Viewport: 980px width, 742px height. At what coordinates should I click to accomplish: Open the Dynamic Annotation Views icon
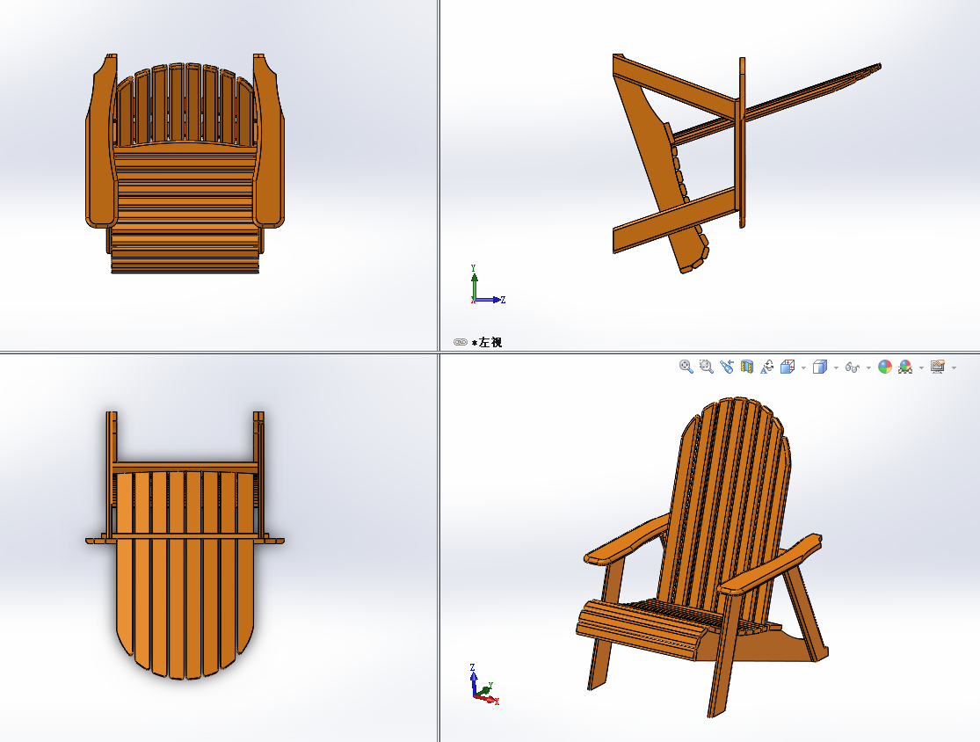click(767, 367)
